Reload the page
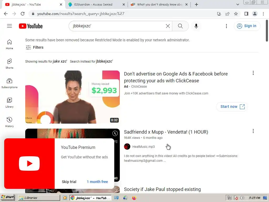 click(23, 14)
